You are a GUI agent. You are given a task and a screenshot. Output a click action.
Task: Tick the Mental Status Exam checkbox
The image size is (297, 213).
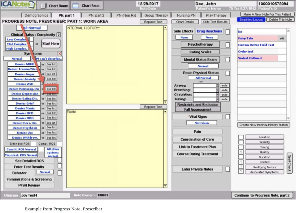click(x=228, y=59)
